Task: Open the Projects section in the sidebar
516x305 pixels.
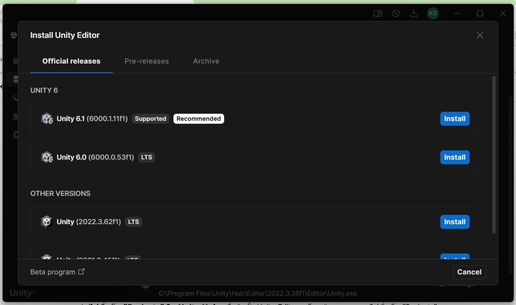Action: click(16, 60)
